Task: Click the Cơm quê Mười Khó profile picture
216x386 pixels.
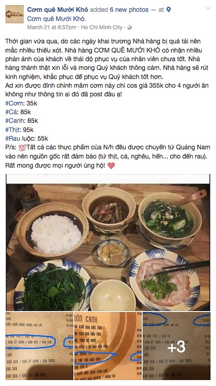Action: [x=15, y=14]
